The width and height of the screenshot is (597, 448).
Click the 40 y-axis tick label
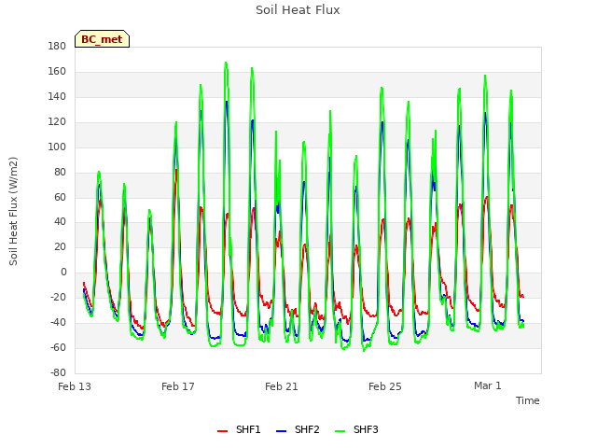(x=60, y=222)
